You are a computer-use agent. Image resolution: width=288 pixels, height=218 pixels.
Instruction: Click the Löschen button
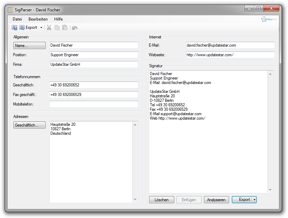pyautogui.click(x=161, y=199)
